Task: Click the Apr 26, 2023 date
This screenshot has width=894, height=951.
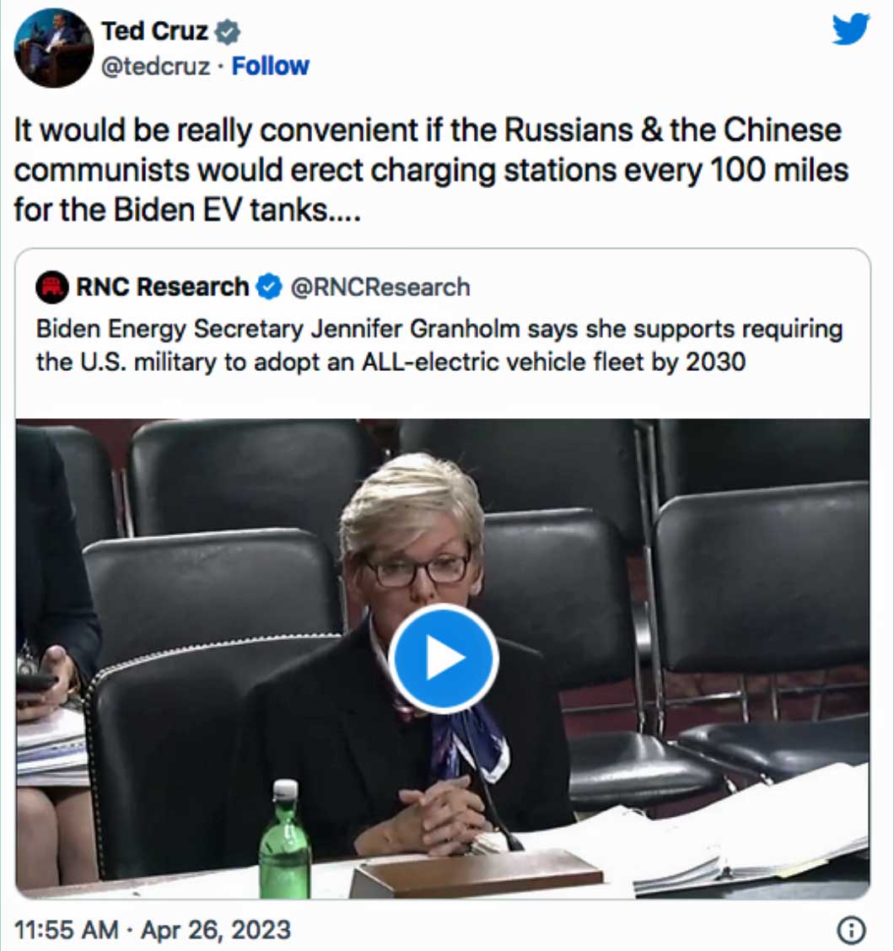Action: click(216, 930)
